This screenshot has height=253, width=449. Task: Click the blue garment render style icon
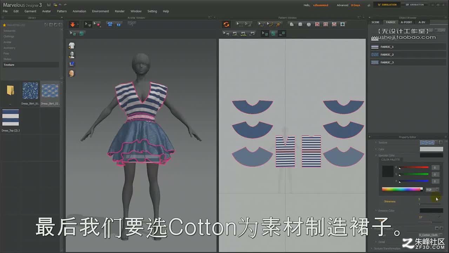72,64
